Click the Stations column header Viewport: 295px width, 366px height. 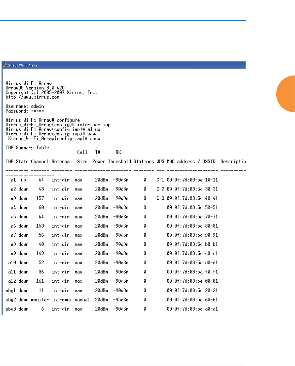144,162
